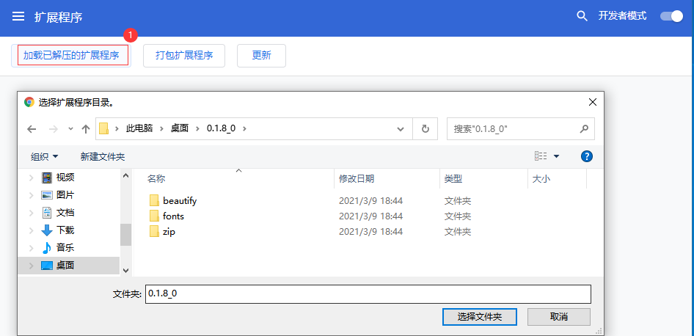Open the extensions hamburger menu
Image resolution: width=694 pixels, height=336 pixels.
click(x=18, y=16)
